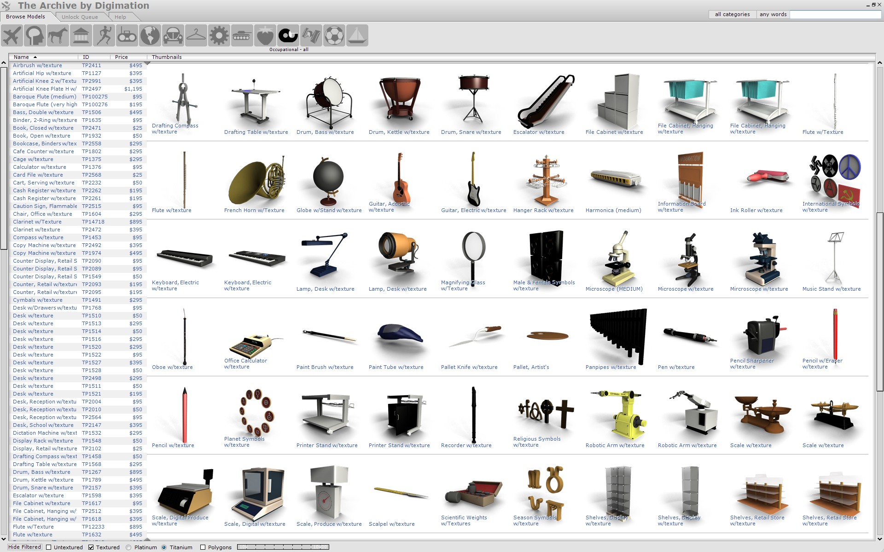Sort list by ID column header
884x552 pixels.
(x=94, y=57)
